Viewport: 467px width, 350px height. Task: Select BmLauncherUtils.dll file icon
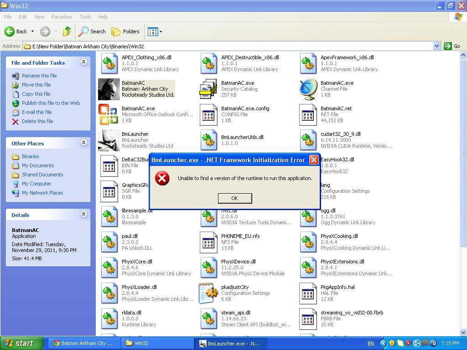(208, 140)
